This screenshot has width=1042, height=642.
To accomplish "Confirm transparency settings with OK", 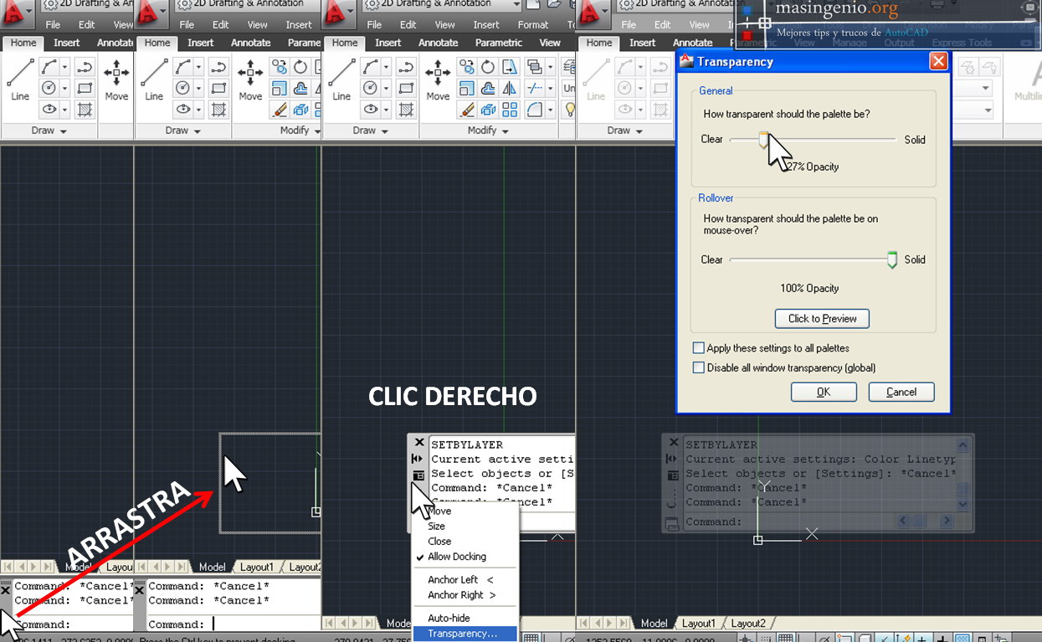I will [824, 392].
